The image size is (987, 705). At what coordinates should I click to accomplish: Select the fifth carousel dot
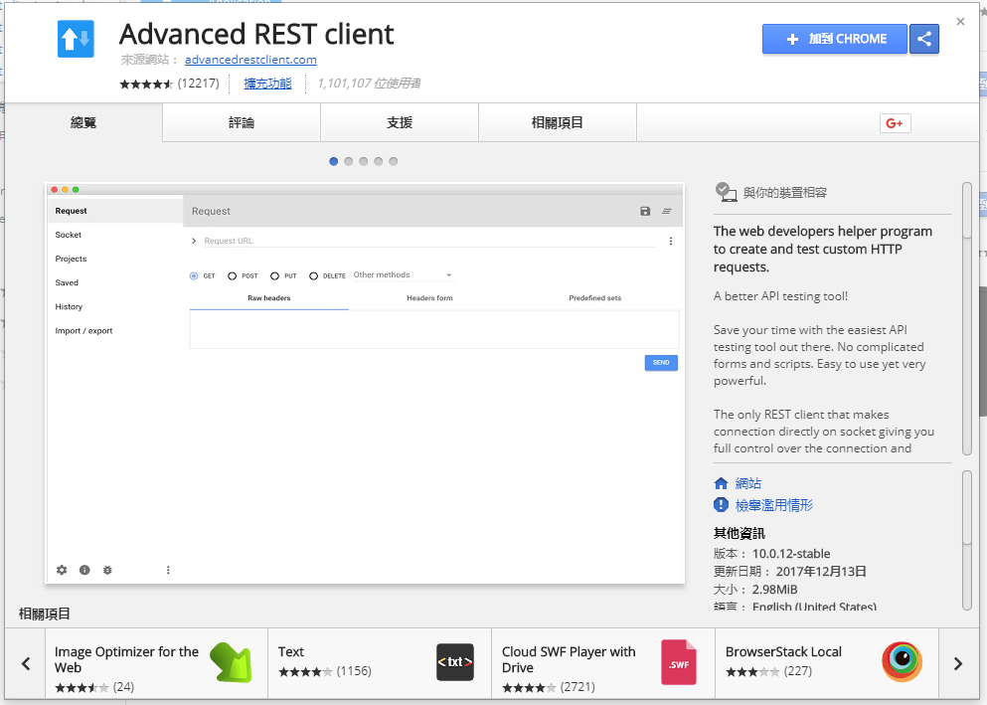(x=394, y=162)
